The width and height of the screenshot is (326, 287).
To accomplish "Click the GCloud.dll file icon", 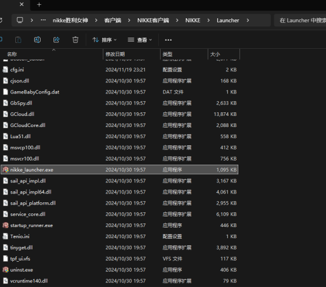I will (x=6, y=114).
